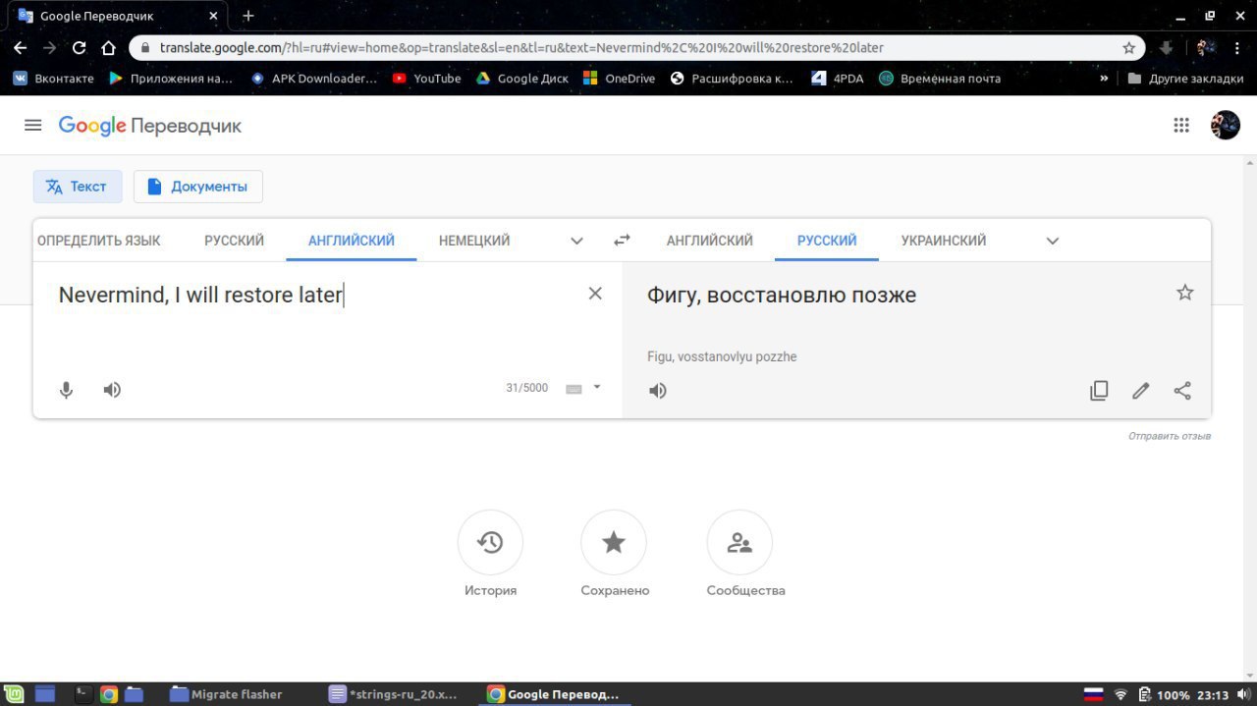Open the 4PDA bookmark
Image resolution: width=1257 pixels, height=706 pixels.
(x=838, y=79)
